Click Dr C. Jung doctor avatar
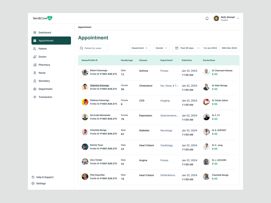The width and height of the screenshot is (271, 203). [x=206, y=147]
